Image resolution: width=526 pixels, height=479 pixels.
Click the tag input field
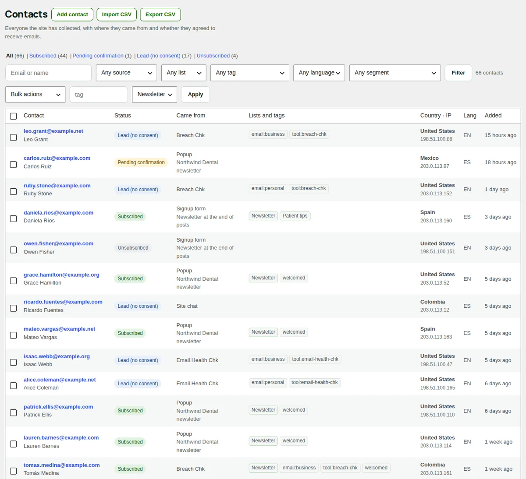point(99,95)
